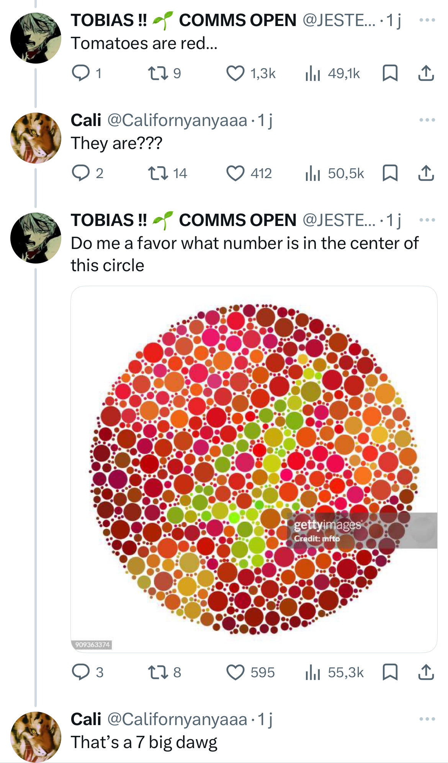Share the 'Tomatoes are red...' tweet
This screenshot has width=448, height=763.
(x=426, y=73)
